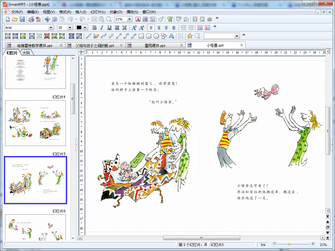335x251 pixels.
Task: Click the black font color swatch
Action: [79, 28]
